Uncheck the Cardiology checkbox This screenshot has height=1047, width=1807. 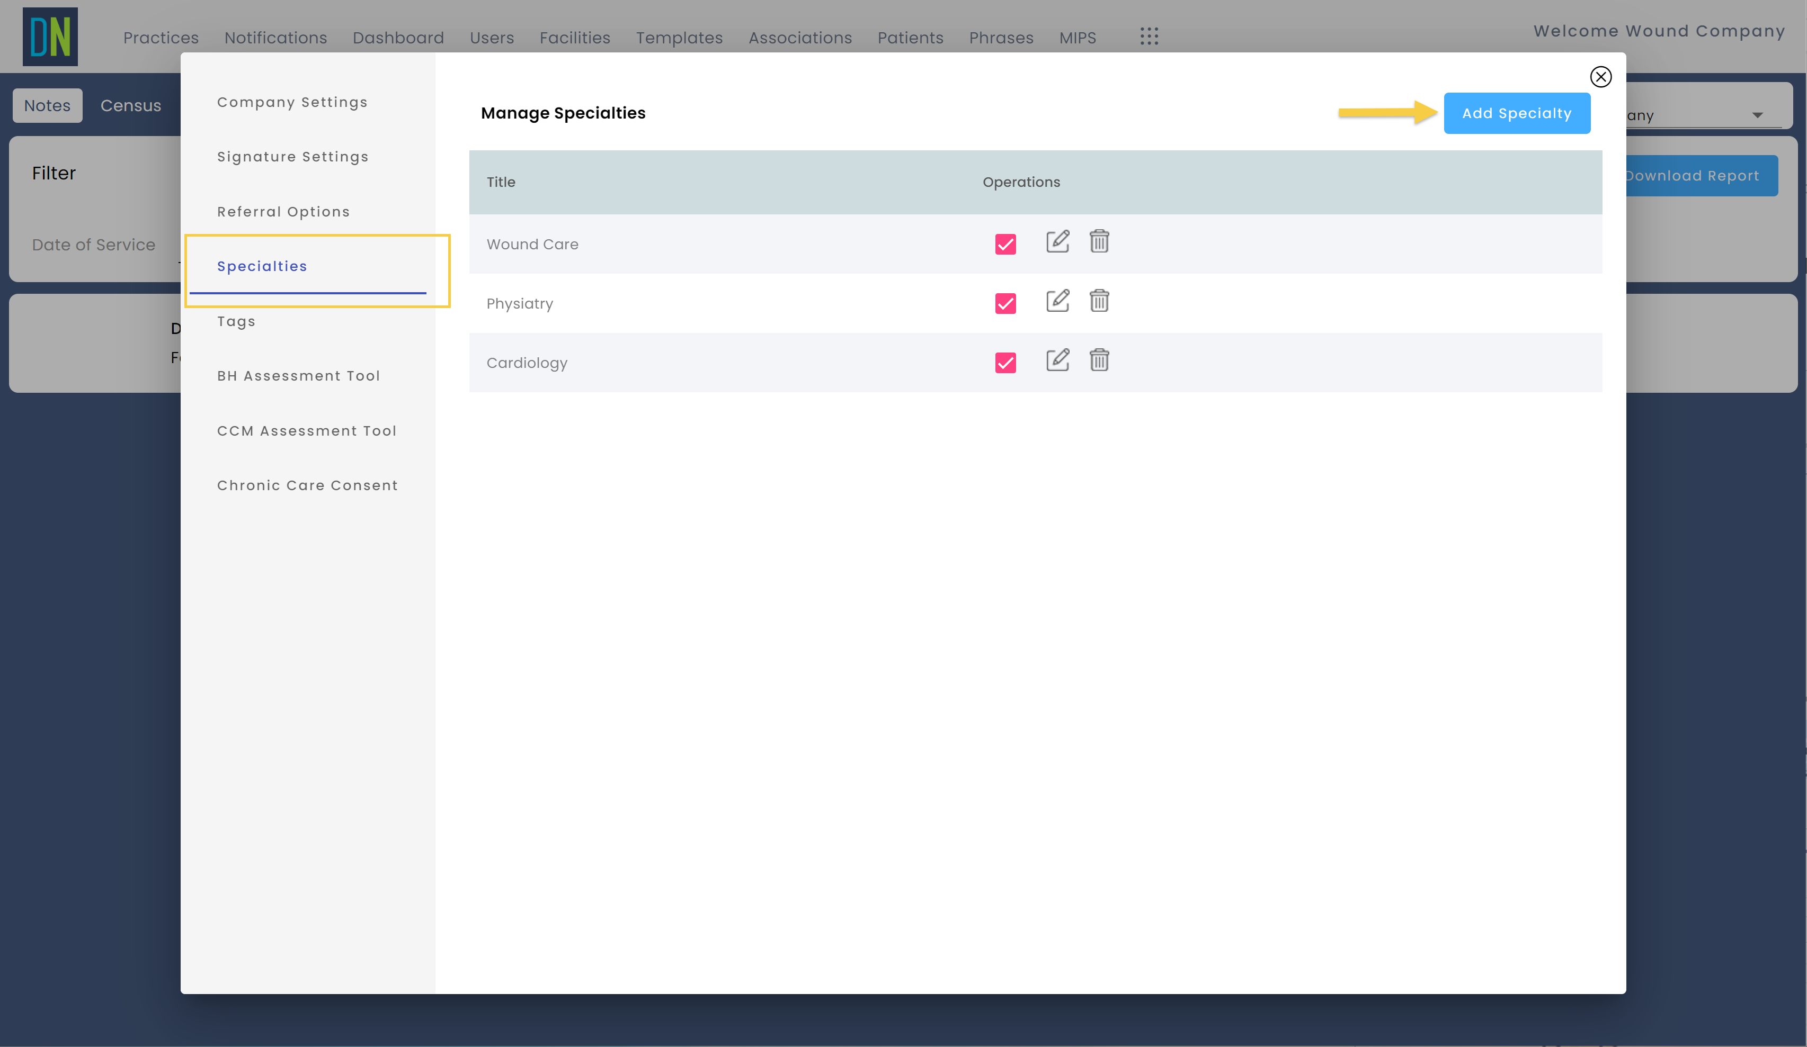[x=1005, y=363]
